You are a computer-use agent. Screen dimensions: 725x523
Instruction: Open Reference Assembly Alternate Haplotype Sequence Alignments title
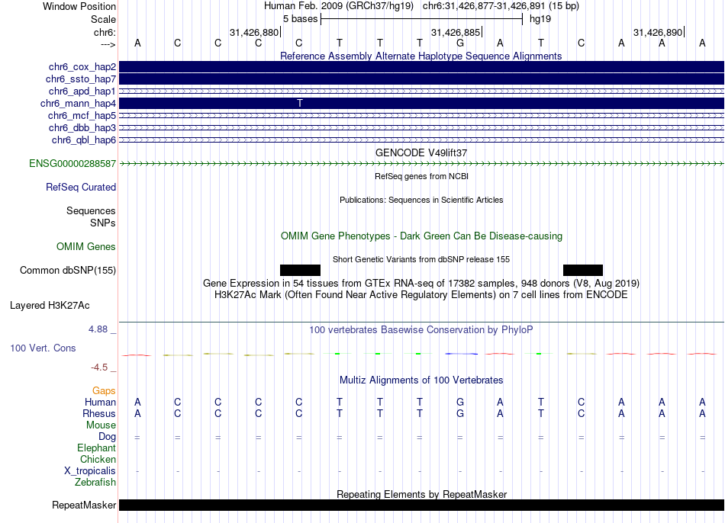point(420,56)
